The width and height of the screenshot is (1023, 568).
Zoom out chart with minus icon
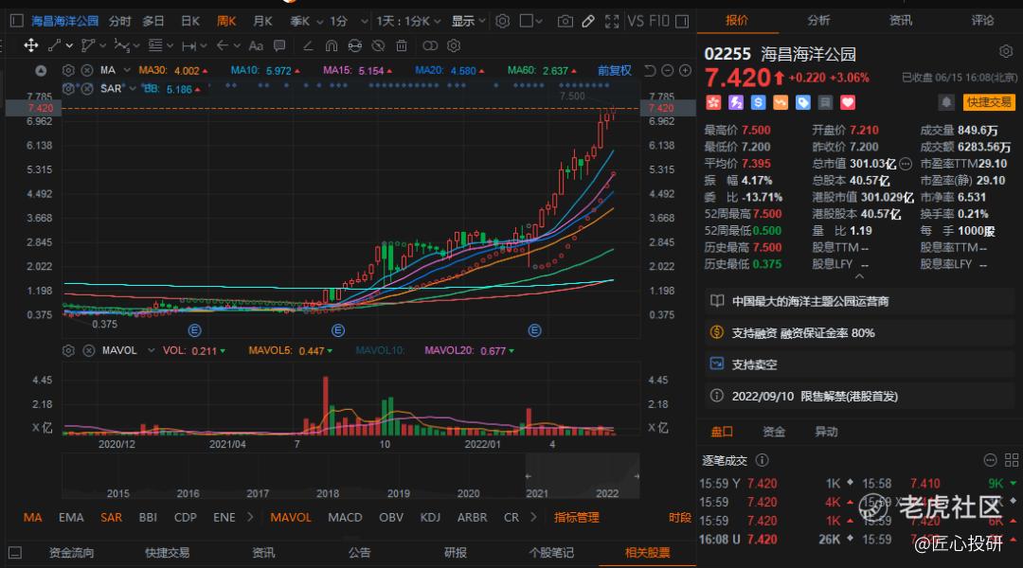coord(668,70)
